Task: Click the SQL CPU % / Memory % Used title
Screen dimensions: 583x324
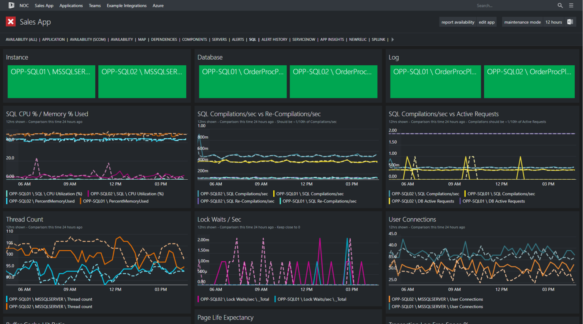Action: click(x=47, y=114)
